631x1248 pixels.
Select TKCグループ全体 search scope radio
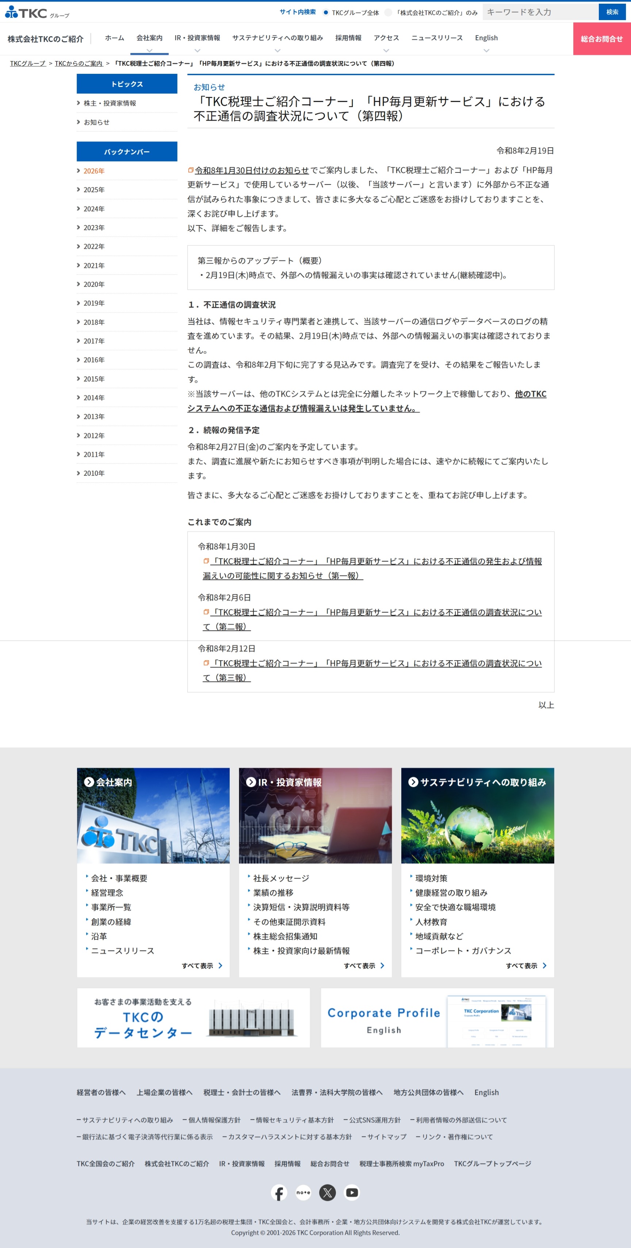pyautogui.click(x=326, y=12)
